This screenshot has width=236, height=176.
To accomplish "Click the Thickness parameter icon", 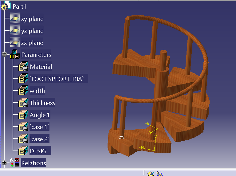I will (x=23, y=102).
